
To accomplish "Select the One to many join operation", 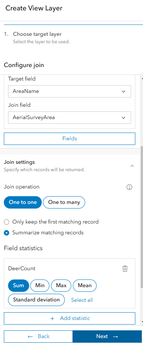I will [x=64, y=202].
